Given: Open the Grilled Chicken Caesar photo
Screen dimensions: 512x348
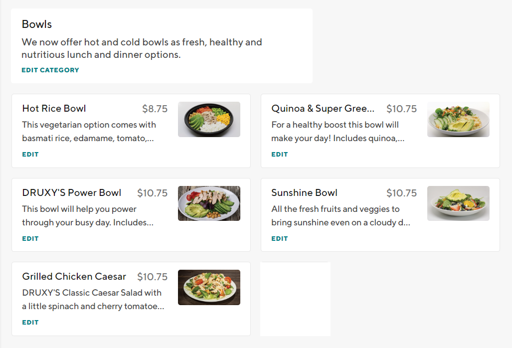Looking at the screenshot, I should pyautogui.click(x=209, y=287).
